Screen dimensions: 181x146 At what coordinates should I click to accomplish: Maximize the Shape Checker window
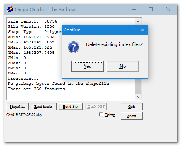[151, 9]
